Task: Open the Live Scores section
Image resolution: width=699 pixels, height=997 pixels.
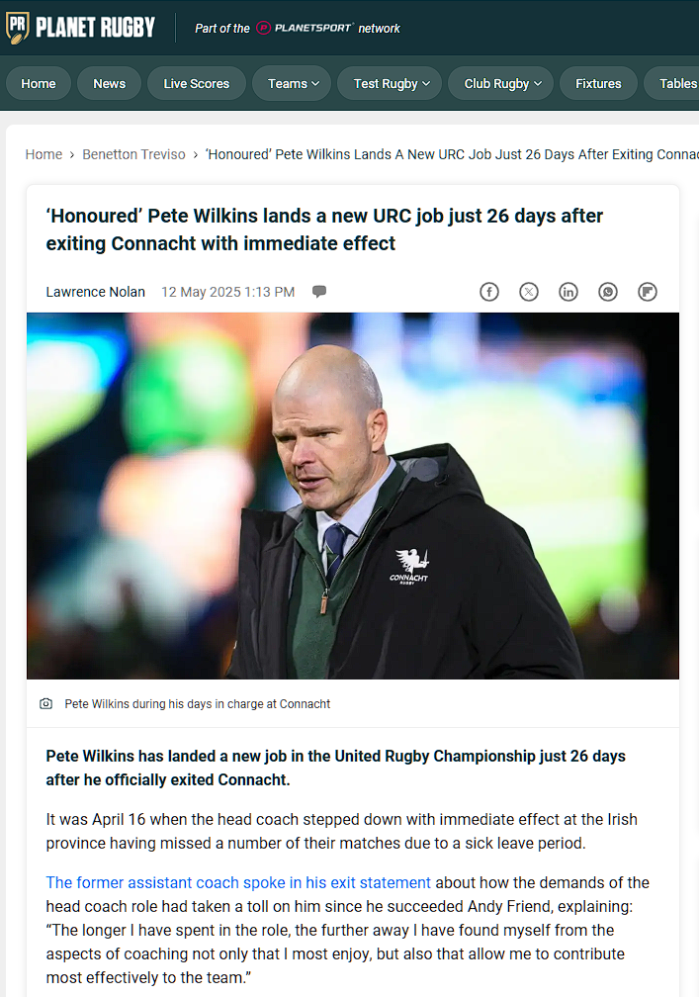Action: tap(197, 83)
